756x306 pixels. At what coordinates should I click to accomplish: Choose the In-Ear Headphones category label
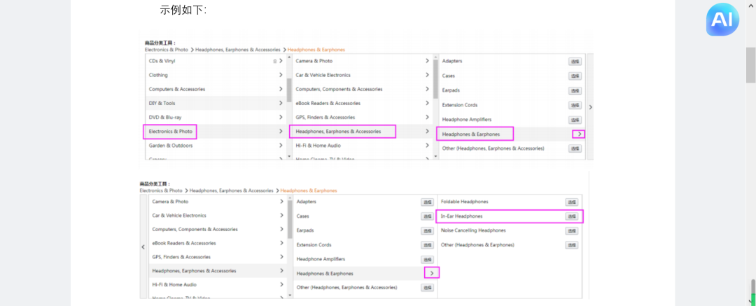[x=461, y=216]
